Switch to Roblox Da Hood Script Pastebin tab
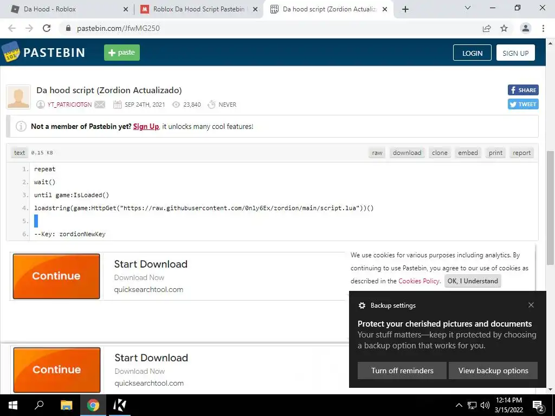 point(198,9)
